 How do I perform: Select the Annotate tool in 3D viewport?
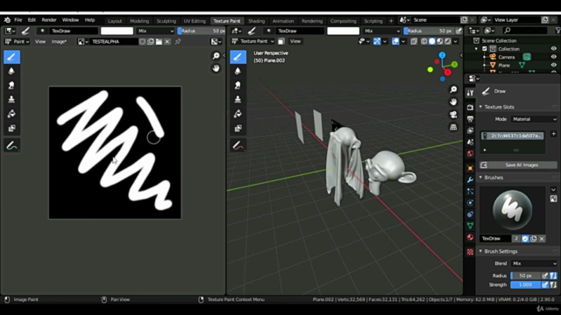coord(238,145)
